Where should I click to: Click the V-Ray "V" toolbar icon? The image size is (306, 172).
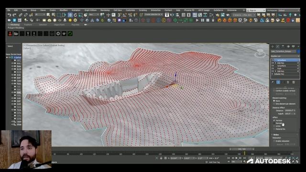click(167, 15)
